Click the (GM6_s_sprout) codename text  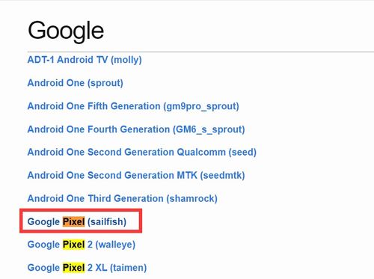tap(209, 129)
